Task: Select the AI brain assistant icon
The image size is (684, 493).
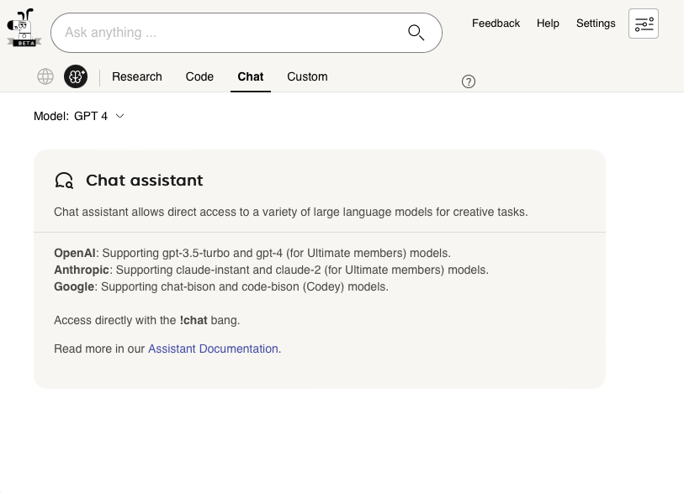Action: click(76, 76)
